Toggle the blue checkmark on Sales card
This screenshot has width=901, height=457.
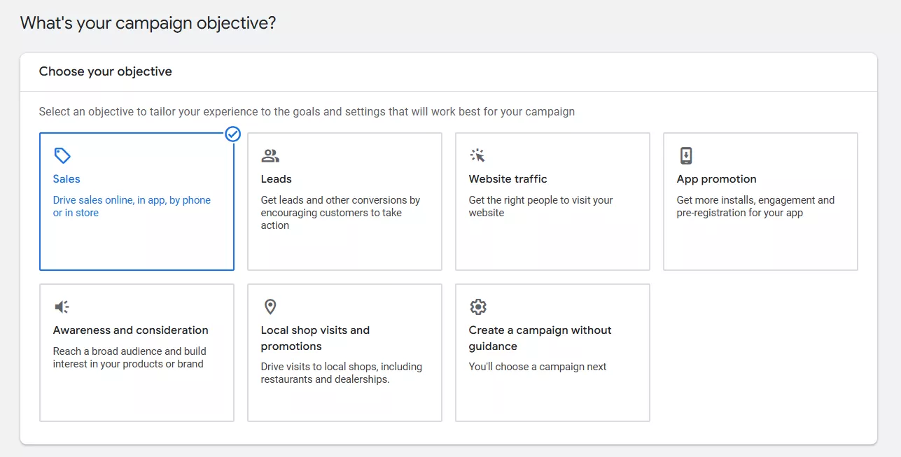233,134
